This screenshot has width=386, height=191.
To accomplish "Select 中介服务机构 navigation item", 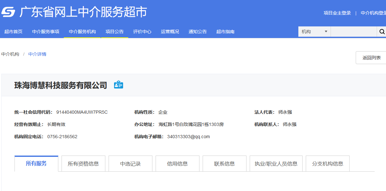I will tap(82, 32).
